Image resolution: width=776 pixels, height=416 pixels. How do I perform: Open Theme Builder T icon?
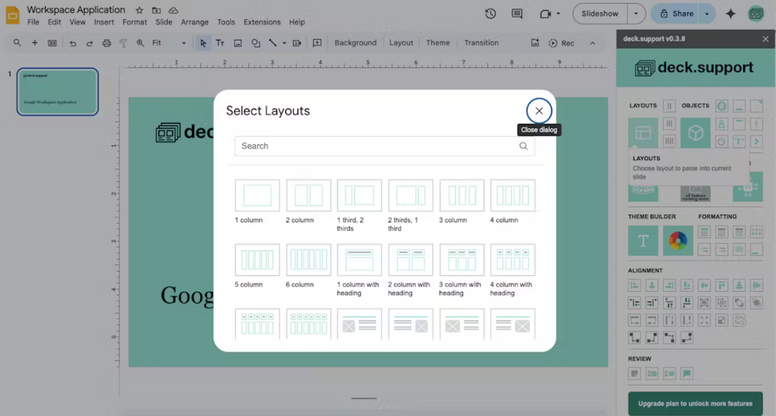click(x=643, y=241)
